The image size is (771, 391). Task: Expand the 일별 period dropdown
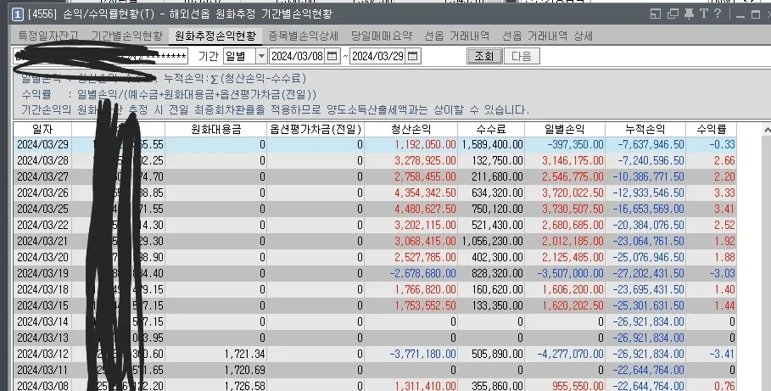(x=261, y=56)
